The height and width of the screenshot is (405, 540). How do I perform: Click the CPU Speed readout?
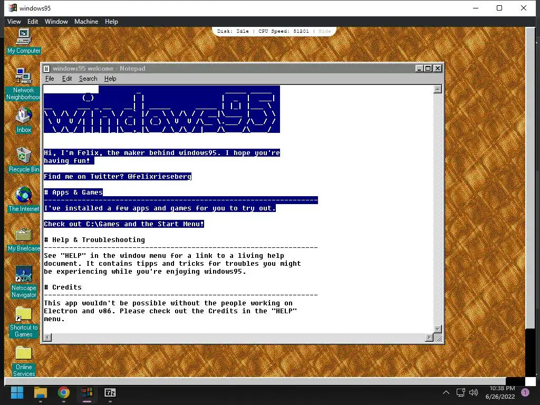coord(283,31)
